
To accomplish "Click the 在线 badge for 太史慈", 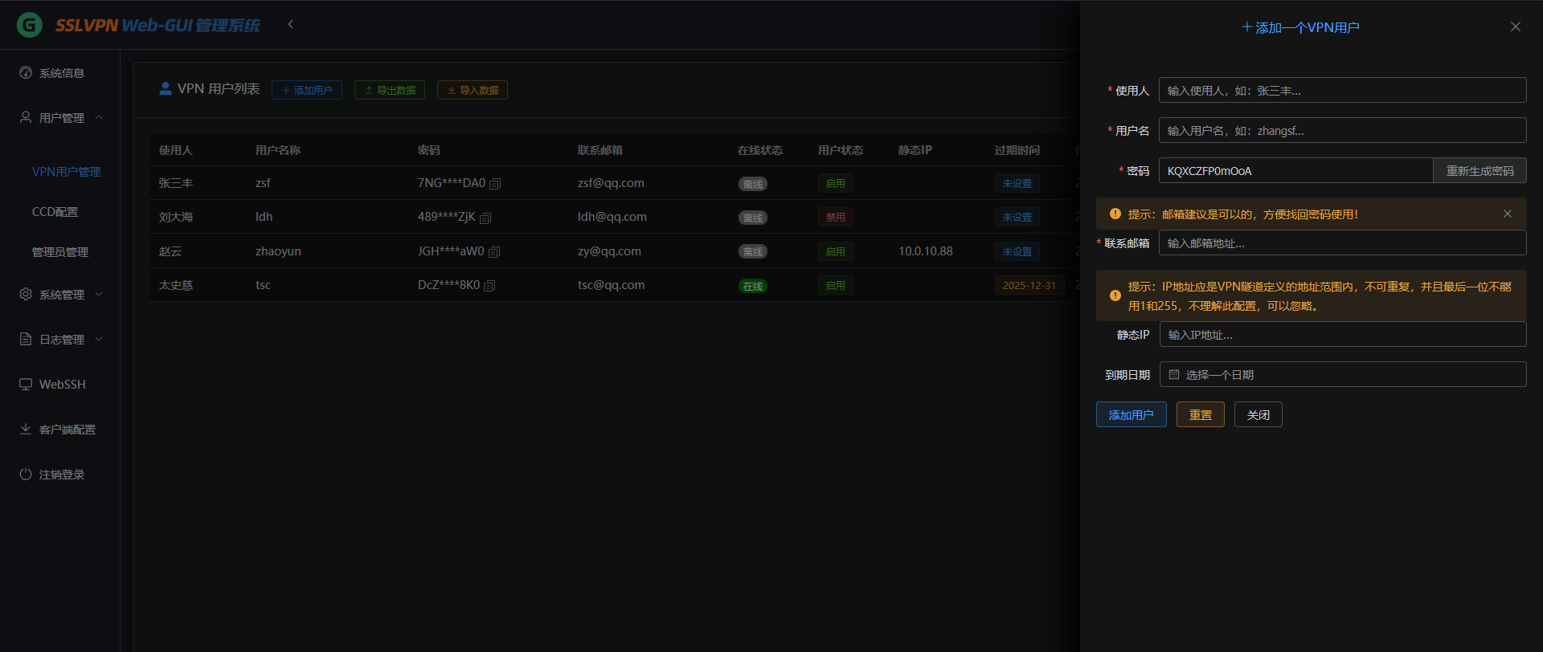I will [x=753, y=286].
